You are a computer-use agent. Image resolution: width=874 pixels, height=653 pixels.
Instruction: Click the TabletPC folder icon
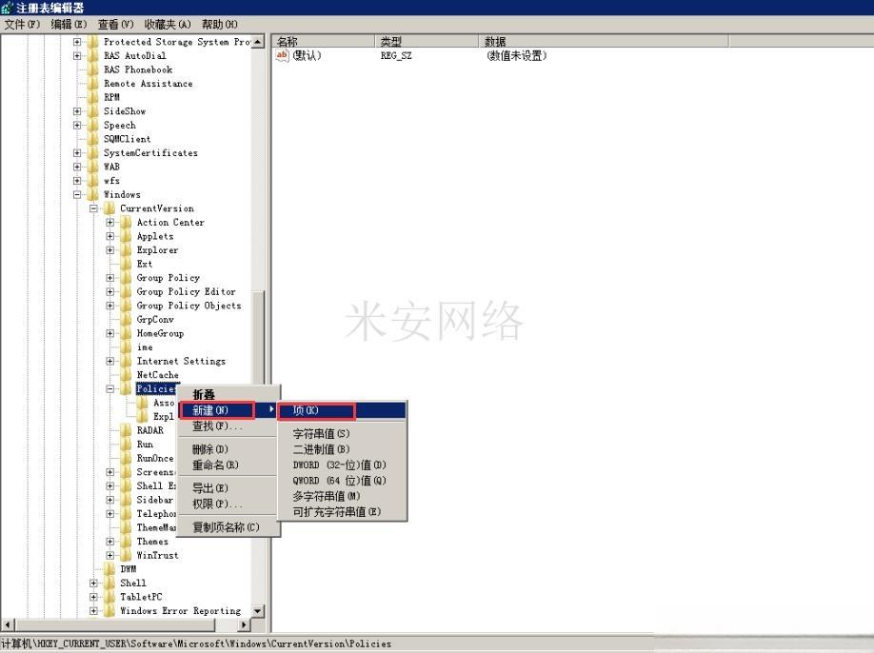(109, 597)
